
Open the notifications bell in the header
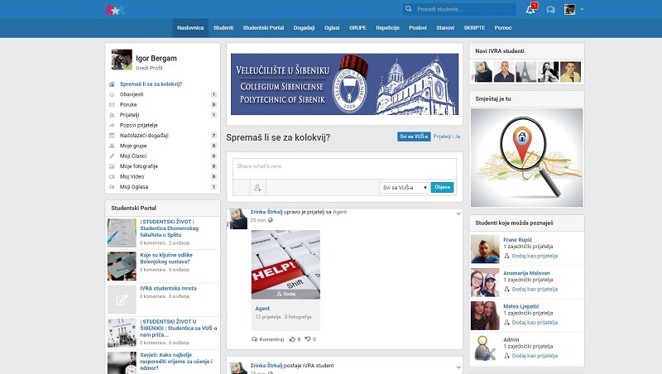(x=530, y=9)
